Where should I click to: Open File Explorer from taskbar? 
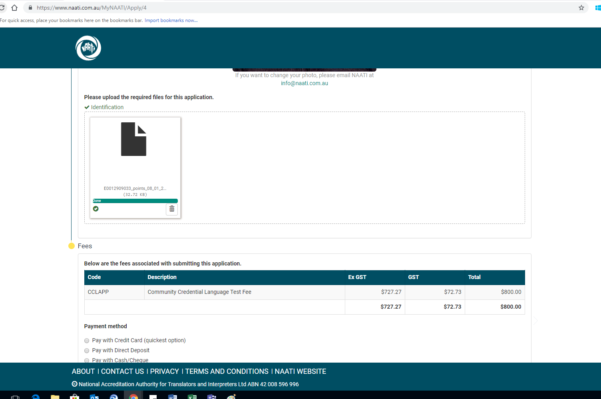tap(55, 397)
